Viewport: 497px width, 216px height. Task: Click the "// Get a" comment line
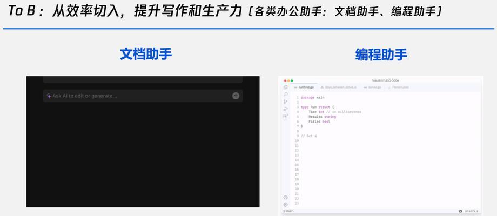[308, 136]
